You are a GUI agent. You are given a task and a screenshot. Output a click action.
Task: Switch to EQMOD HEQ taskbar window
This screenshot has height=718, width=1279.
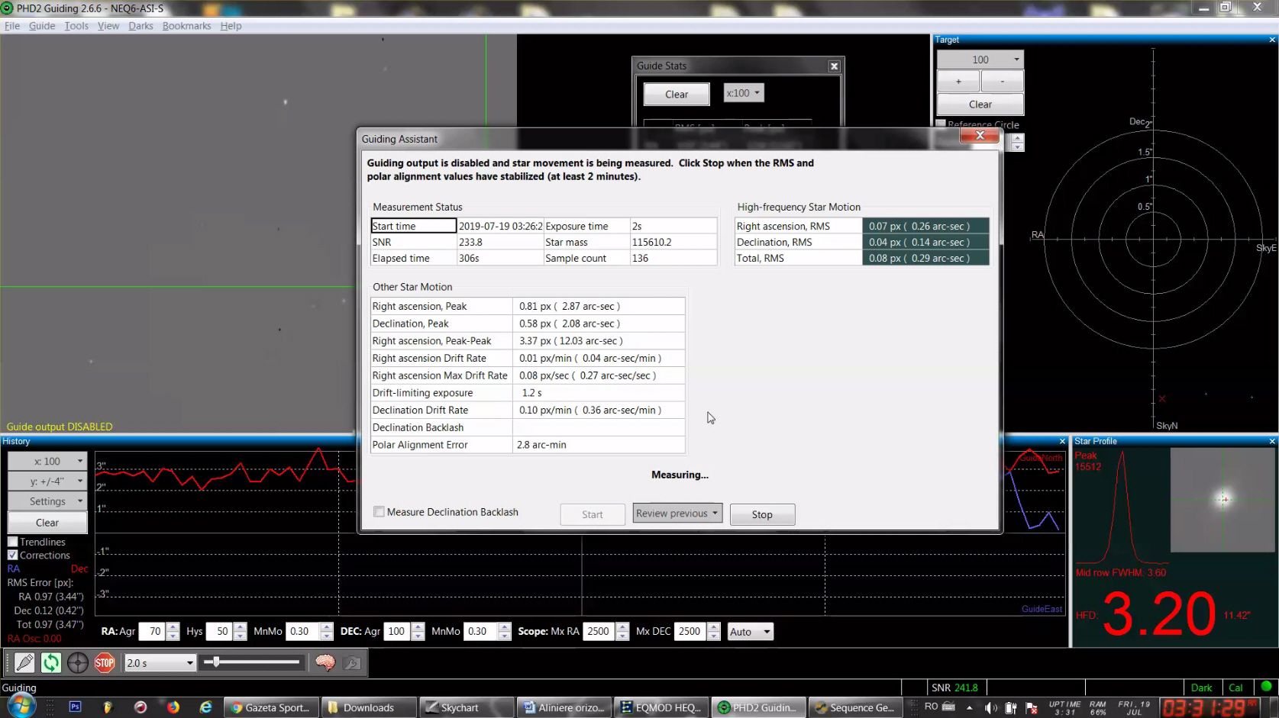[x=661, y=707]
